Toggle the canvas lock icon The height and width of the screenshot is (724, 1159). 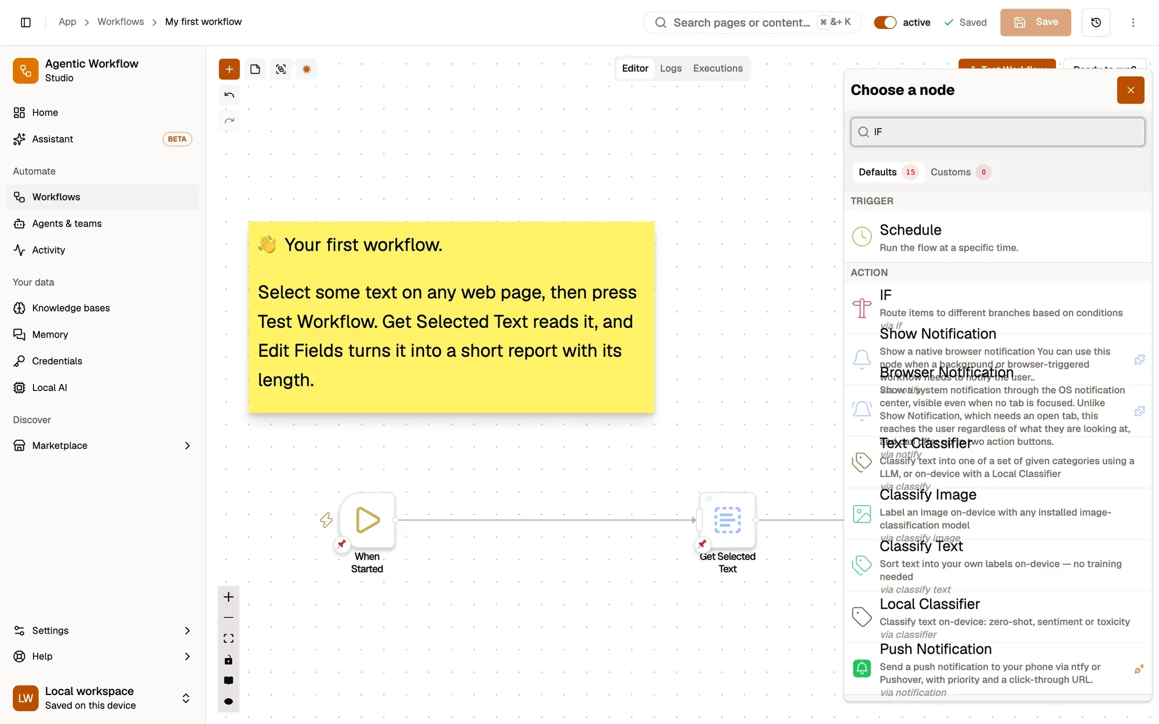[x=228, y=660]
